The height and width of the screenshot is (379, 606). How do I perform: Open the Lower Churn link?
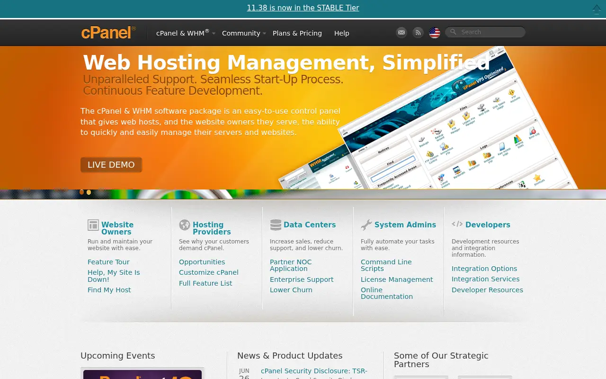pyautogui.click(x=291, y=290)
